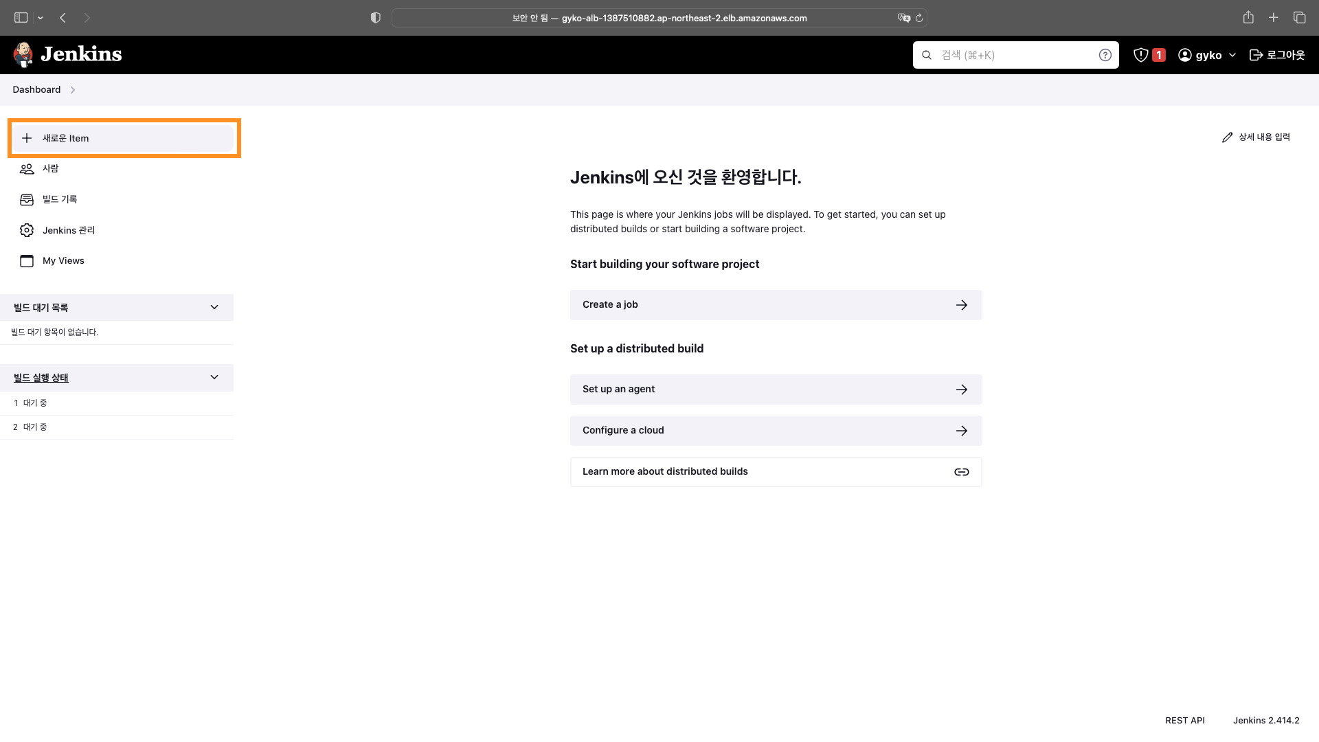1319x742 pixels.
Task: Click the Jenkins wordmark in the header
Action: pyautogui.click(x=81, y=54)
